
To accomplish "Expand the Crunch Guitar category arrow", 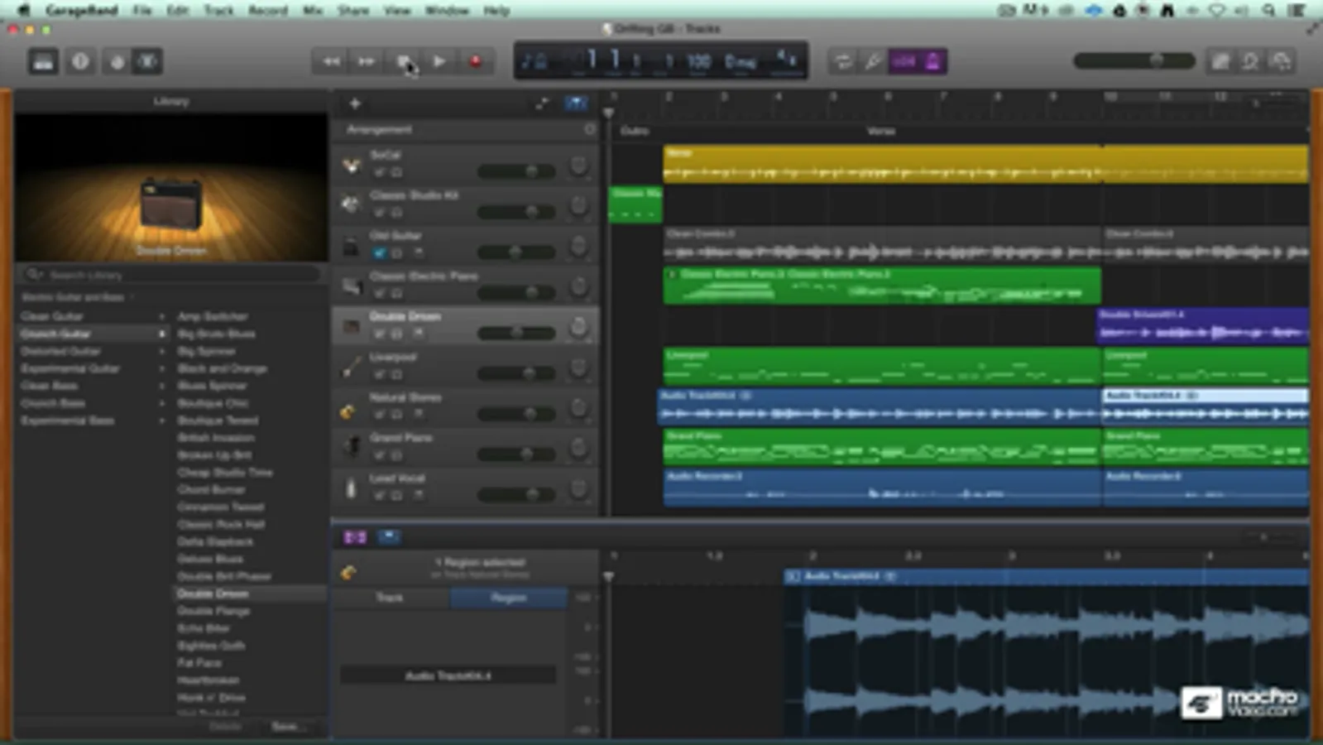I will [162, 334].
